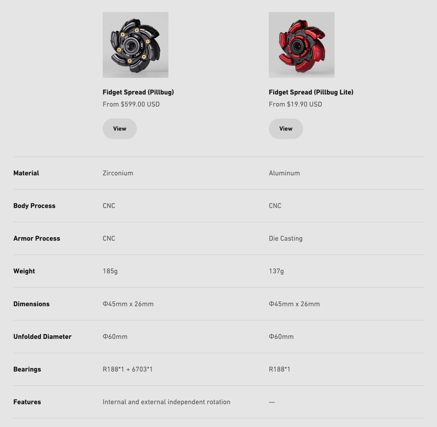Screen dimensions: 437x427
Task: Open the black Pillbug spinner product image
Action: coord(135,45)
